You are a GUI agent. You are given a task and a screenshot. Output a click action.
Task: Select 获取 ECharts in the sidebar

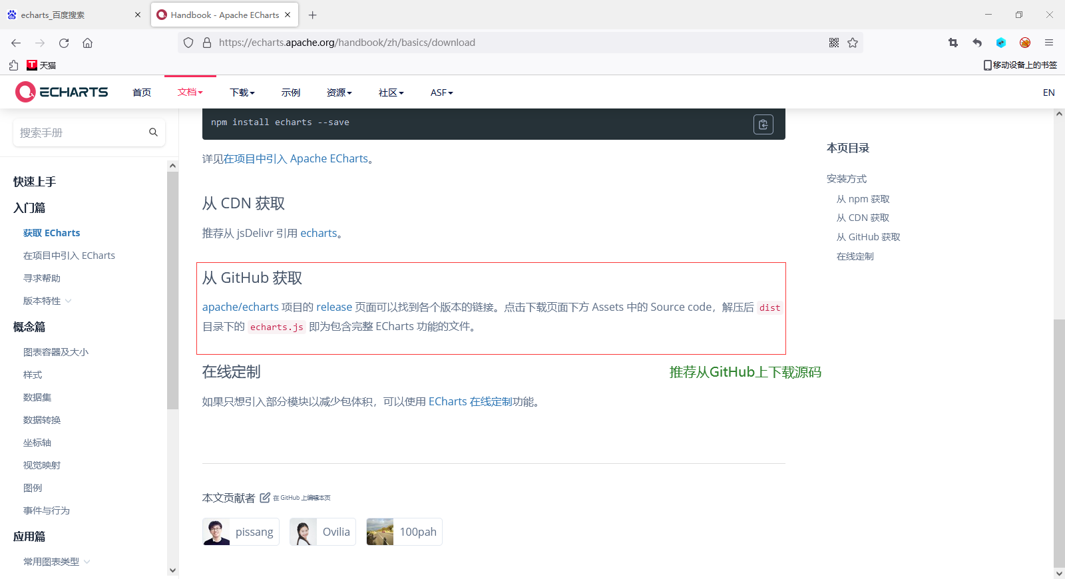coord(51,233)
